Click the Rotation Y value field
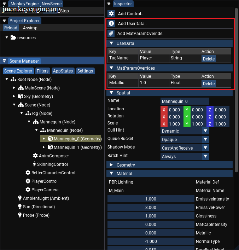Viewport: 239px width, 250px height. point(197,117)
